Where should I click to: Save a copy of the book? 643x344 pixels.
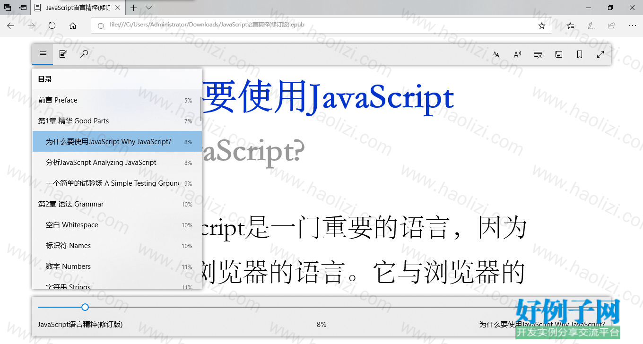coord(559,54)
